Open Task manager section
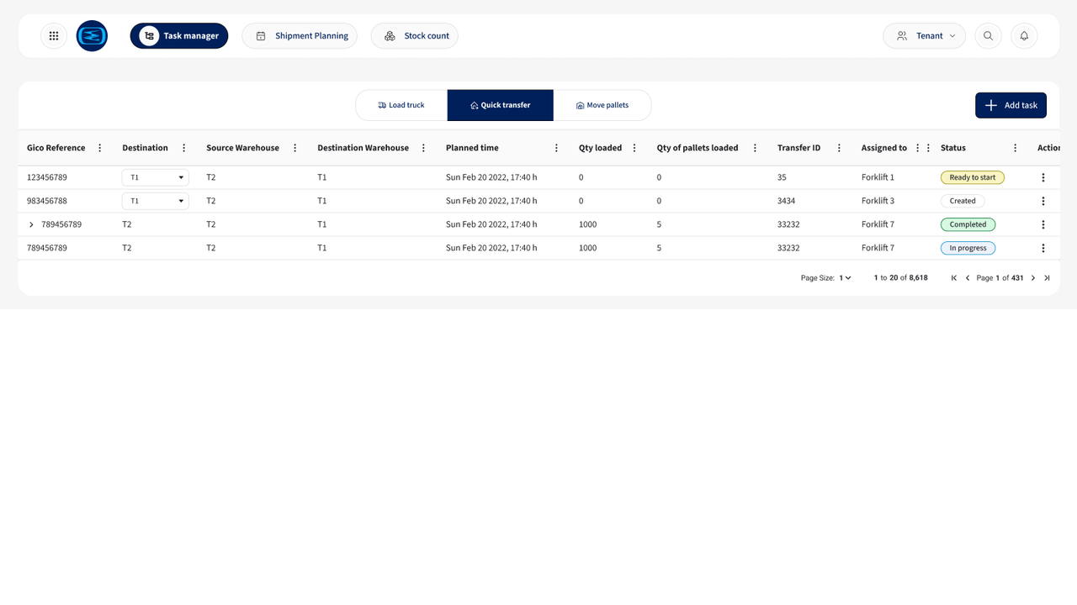This screenshot has width=1077, height=605. click(x=179, y=36)
